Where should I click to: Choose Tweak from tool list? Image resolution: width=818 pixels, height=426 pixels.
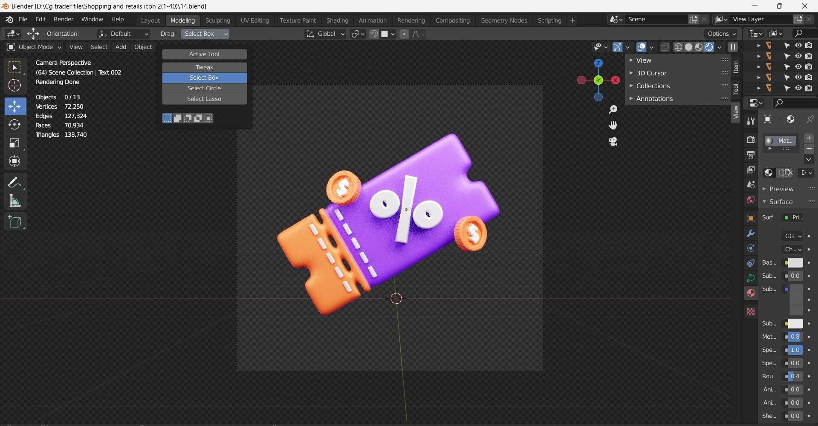pos(204,67)
